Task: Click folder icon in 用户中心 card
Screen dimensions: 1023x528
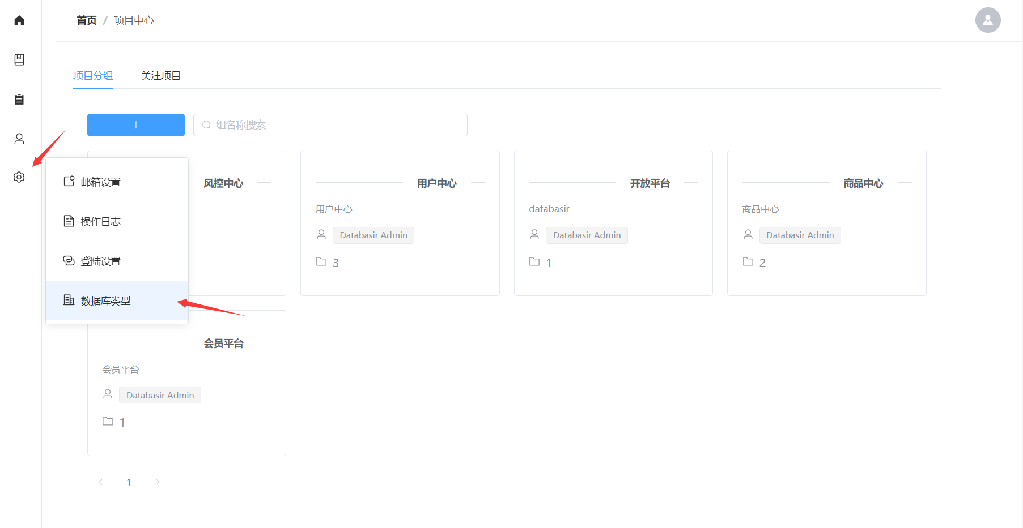Action: click(321, 262)
